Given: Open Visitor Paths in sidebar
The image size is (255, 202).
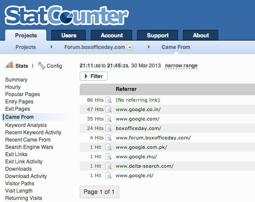Looking at the screenshot, I should coord(20,184).
